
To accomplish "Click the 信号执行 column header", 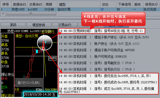I will (151, 5).
